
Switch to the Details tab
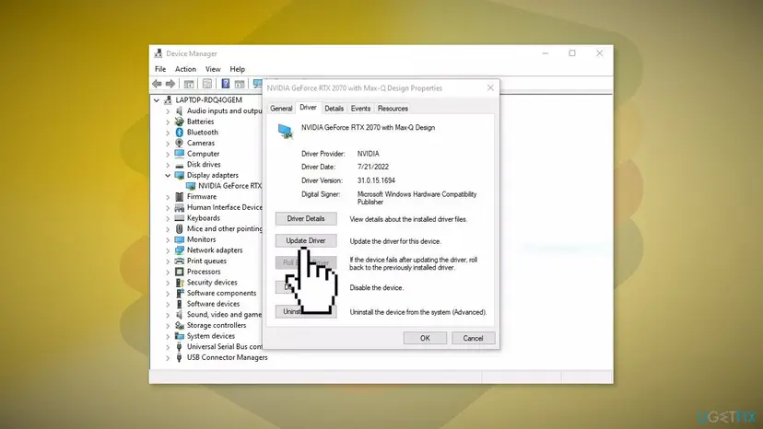click(x=335, y=109)
